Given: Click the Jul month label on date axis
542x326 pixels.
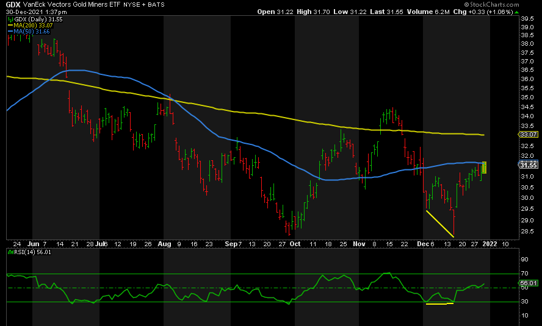Looking at the screenshot, I should click(x=100, y=244).
